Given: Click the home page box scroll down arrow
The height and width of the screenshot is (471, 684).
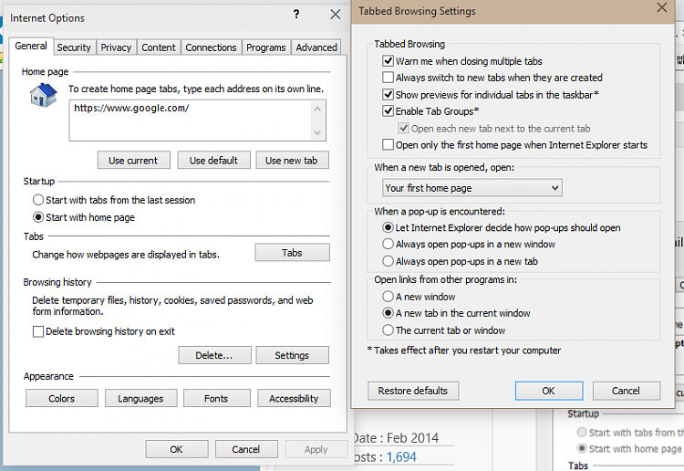Looking at the screenshot, I should (x=317, y=132).
